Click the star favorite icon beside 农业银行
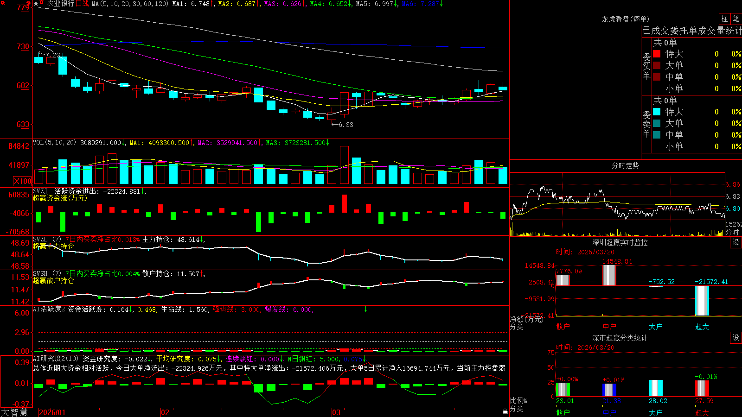Viewport: 742px width, 417px height. 36,4
